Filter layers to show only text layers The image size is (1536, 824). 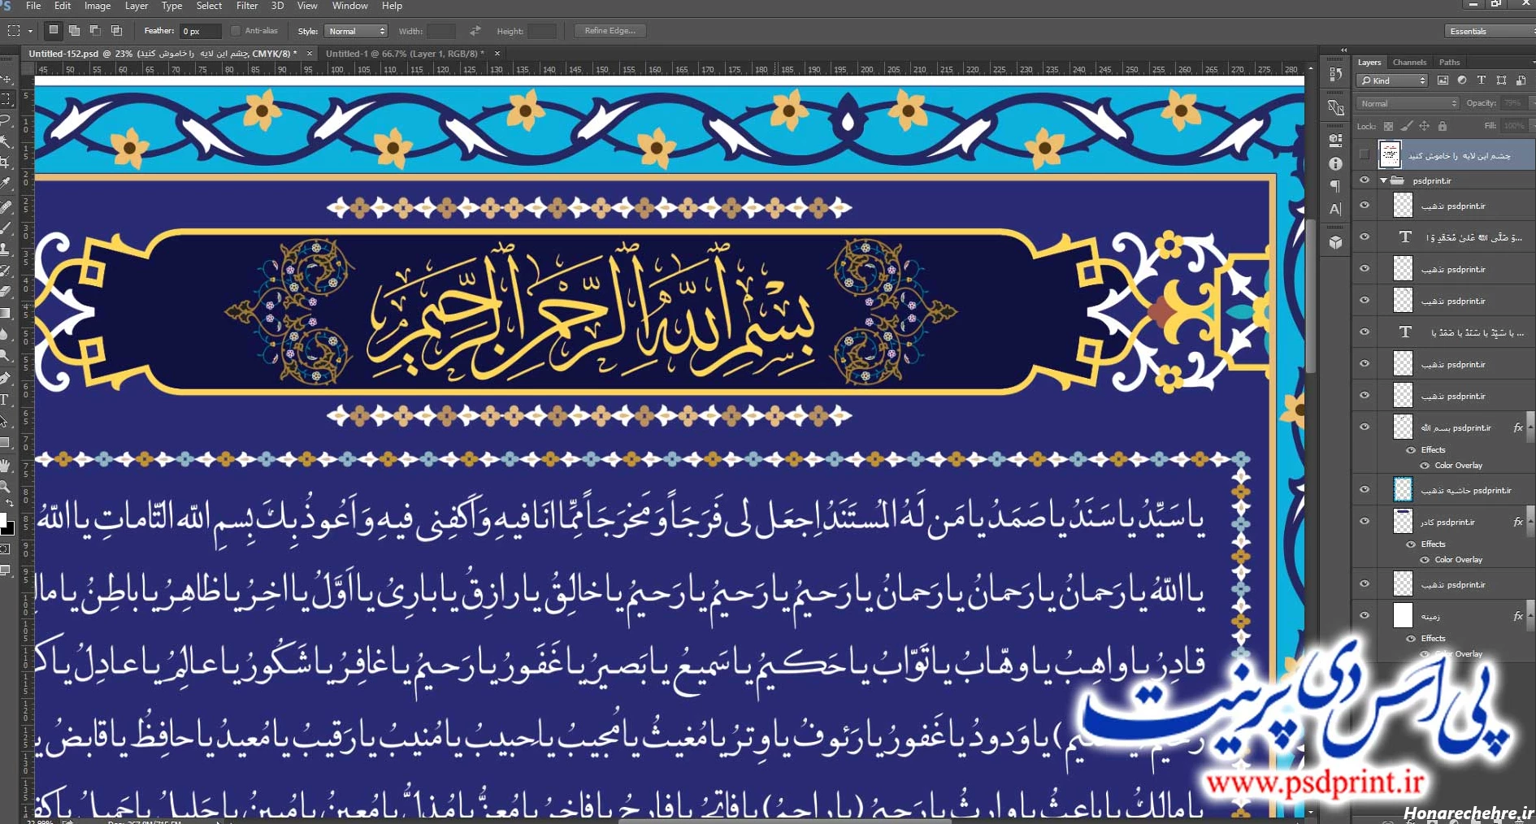pyautogui.click(x=1482, y=80)
